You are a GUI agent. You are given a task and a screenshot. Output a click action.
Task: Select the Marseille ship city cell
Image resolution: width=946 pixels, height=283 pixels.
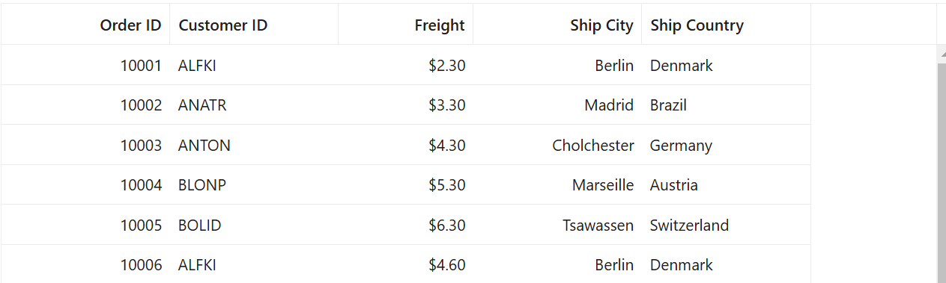click(x=557, y=184)
